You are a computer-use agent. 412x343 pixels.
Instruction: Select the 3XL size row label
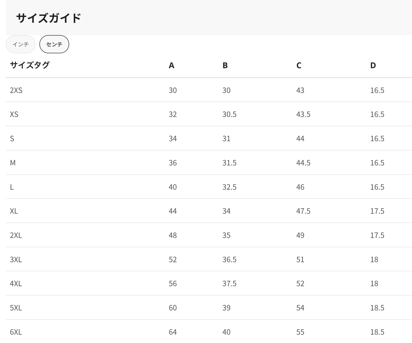click(16, 259)
